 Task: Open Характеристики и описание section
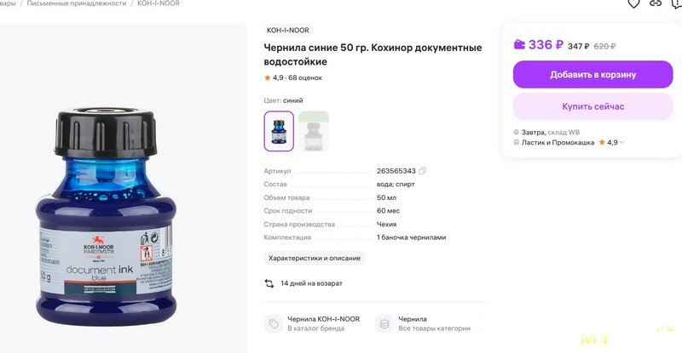coord(314,258)
